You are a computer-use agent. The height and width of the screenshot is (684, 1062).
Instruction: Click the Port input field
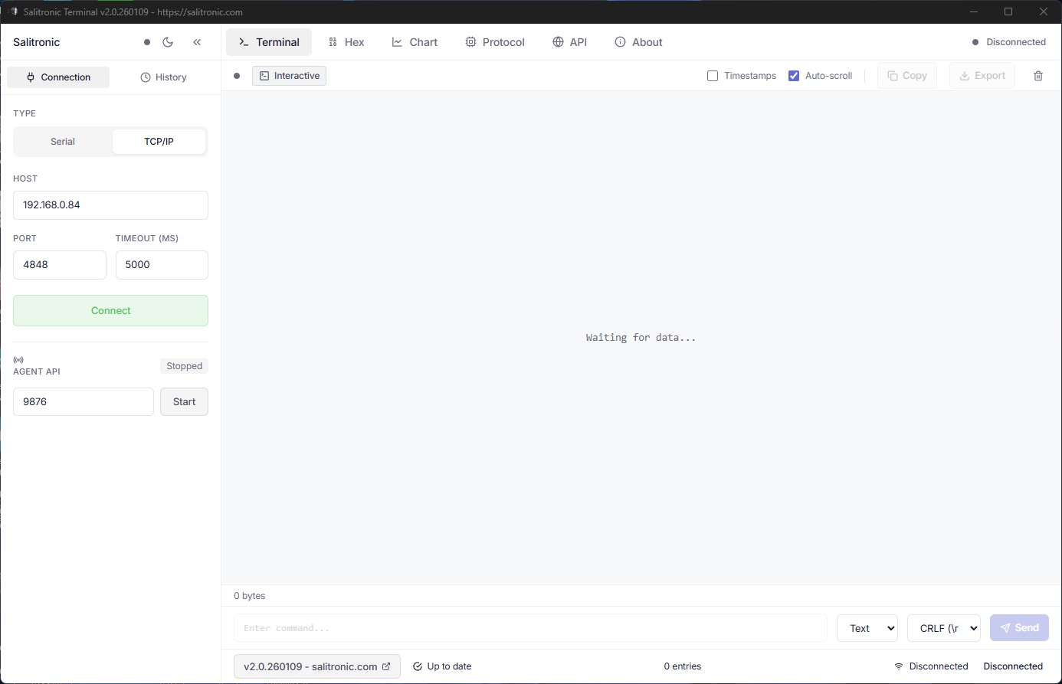point(60,265)
